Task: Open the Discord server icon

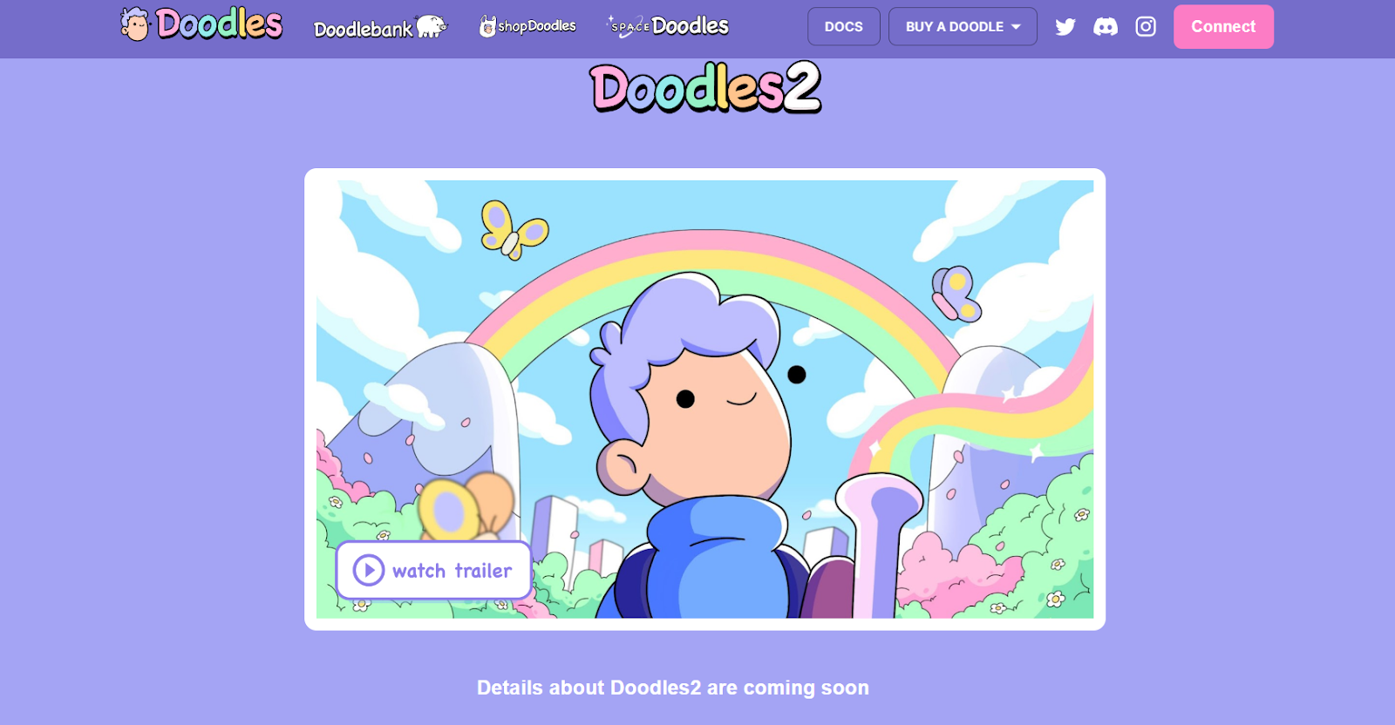Action: (x=1106, y=27)
